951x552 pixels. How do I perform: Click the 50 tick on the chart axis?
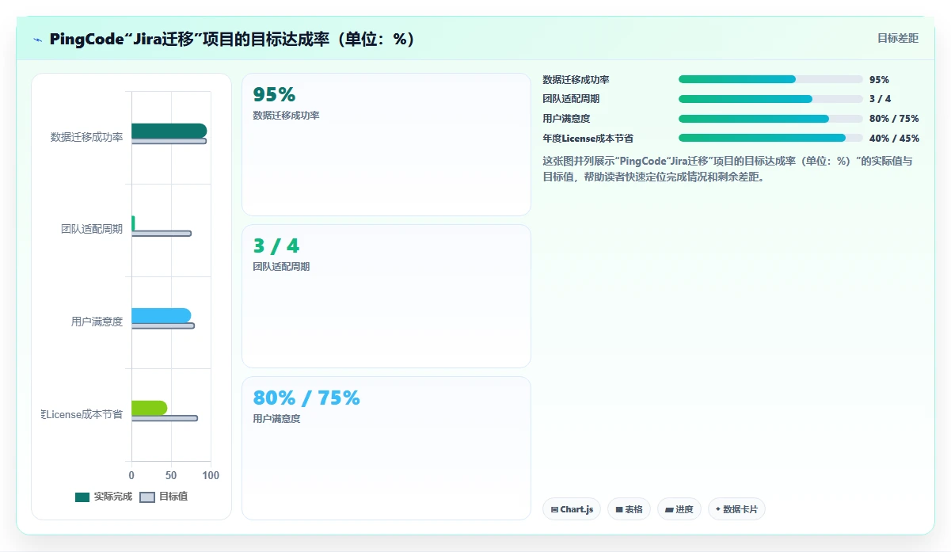[x=171, y=475]
